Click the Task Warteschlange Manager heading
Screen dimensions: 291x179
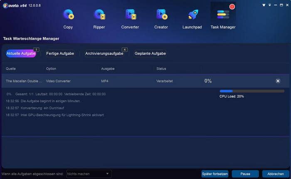click(x=31, y=39)
